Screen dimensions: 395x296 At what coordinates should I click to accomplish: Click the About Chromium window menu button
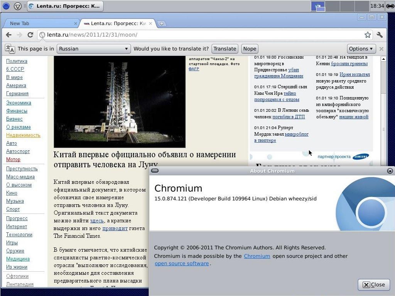(x=155, y=171)
